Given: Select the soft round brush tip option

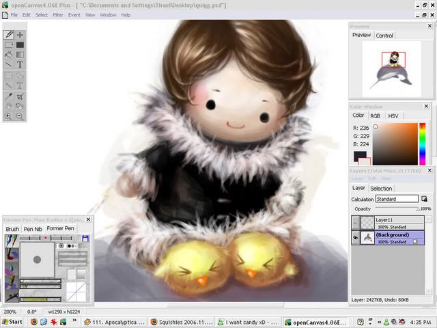Looking at the screenshot, I should click(61, 246).
